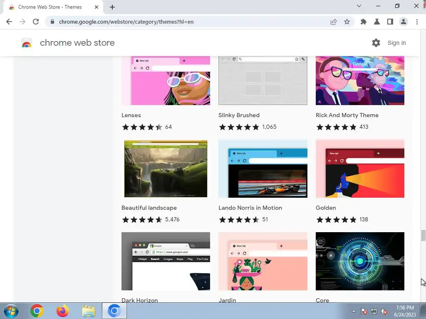Screen dimensions: 426x319
Task: Show hidden system tray icons
Action: [x=354, y=311]
